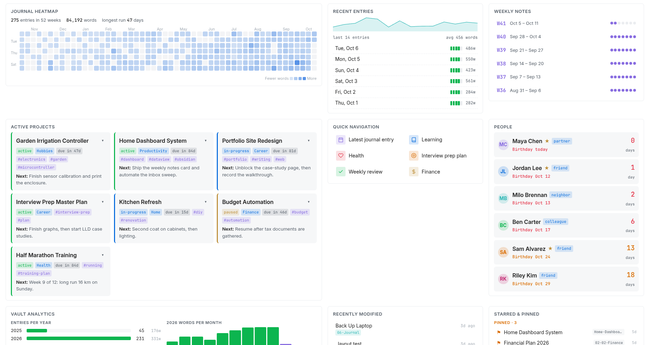Click the Health heart icon
The height and width of the screenshot is (345, 650).
pyautogui.click(x=341, y=156)
